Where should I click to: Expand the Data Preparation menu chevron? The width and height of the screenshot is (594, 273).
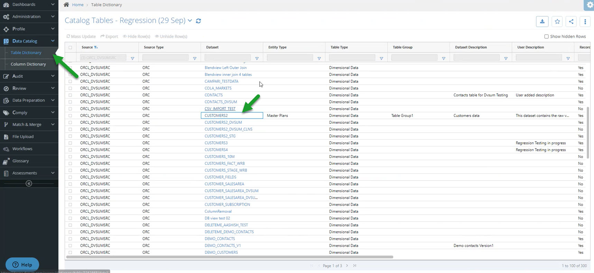tap(53, 100)
